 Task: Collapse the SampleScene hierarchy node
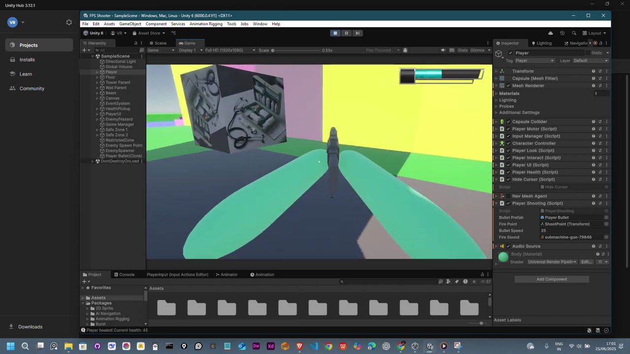92,56
